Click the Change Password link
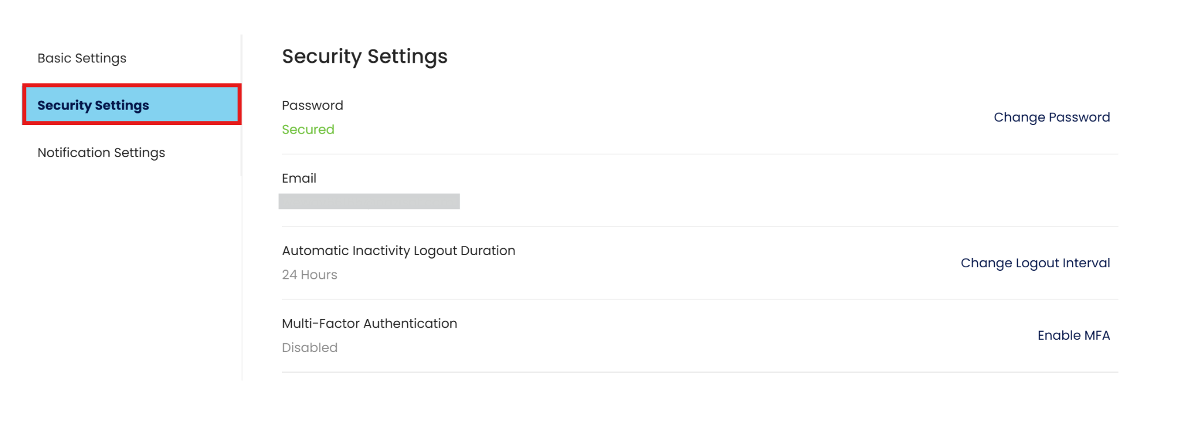The image size is (1181, 436). pos(1051,117)
